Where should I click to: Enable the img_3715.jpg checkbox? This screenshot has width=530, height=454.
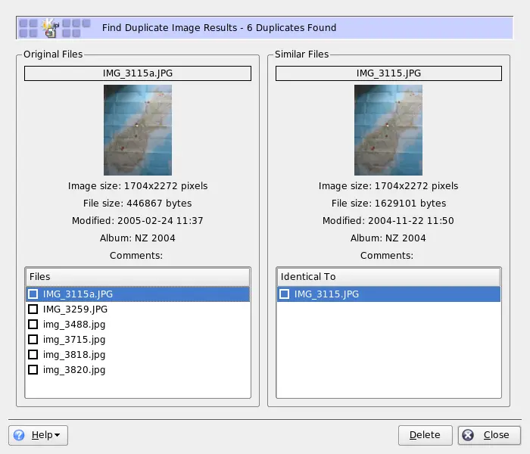33,339
